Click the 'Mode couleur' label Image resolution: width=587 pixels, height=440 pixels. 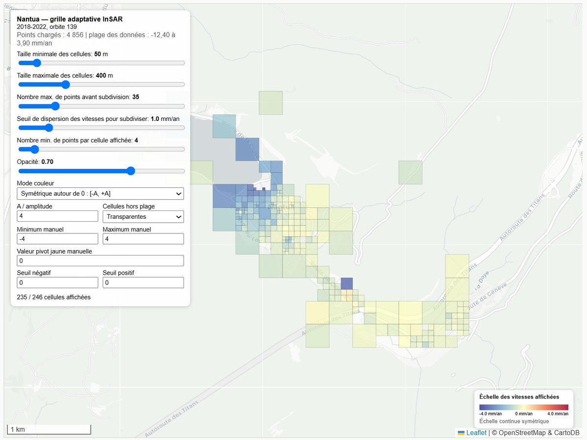[35, 183]
